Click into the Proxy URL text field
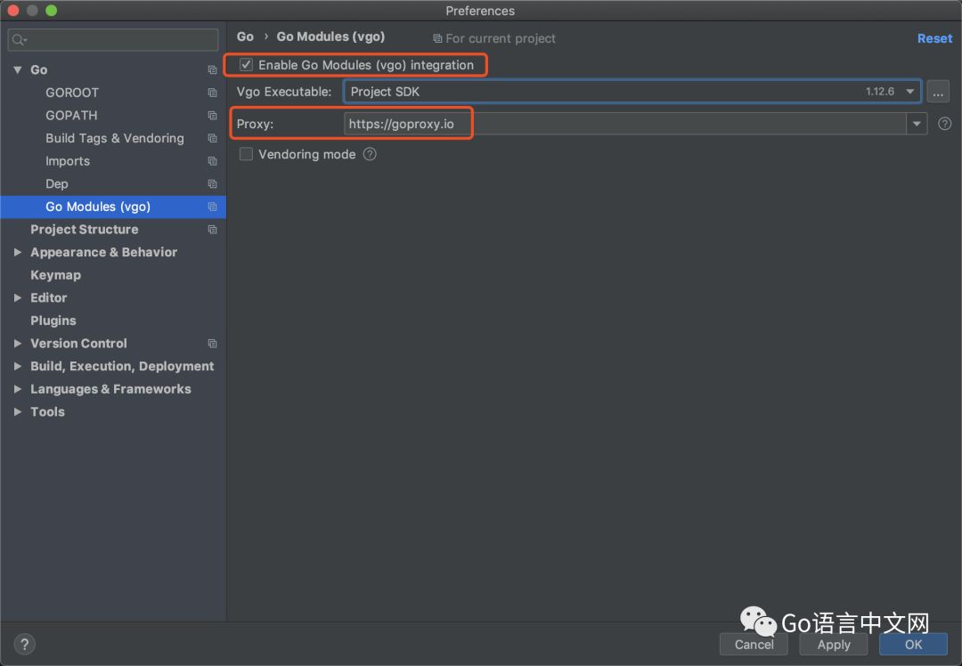This screenshot has width=962, height=666. pyautogui.click(x=624, y=125)
